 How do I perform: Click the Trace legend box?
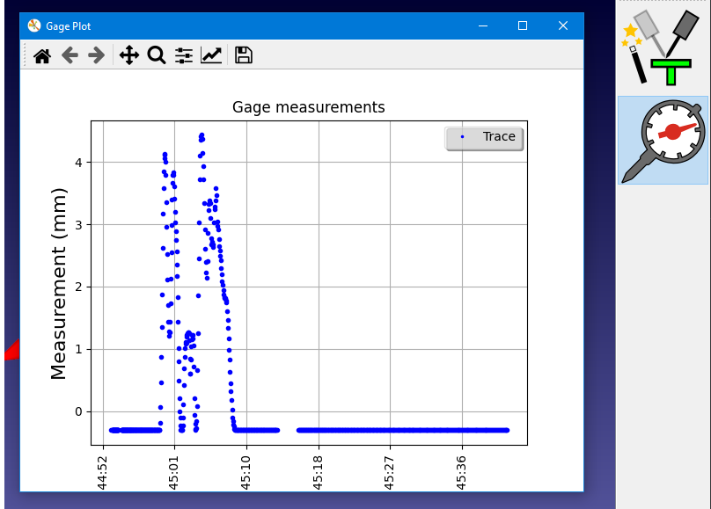[x=484, y=138]
